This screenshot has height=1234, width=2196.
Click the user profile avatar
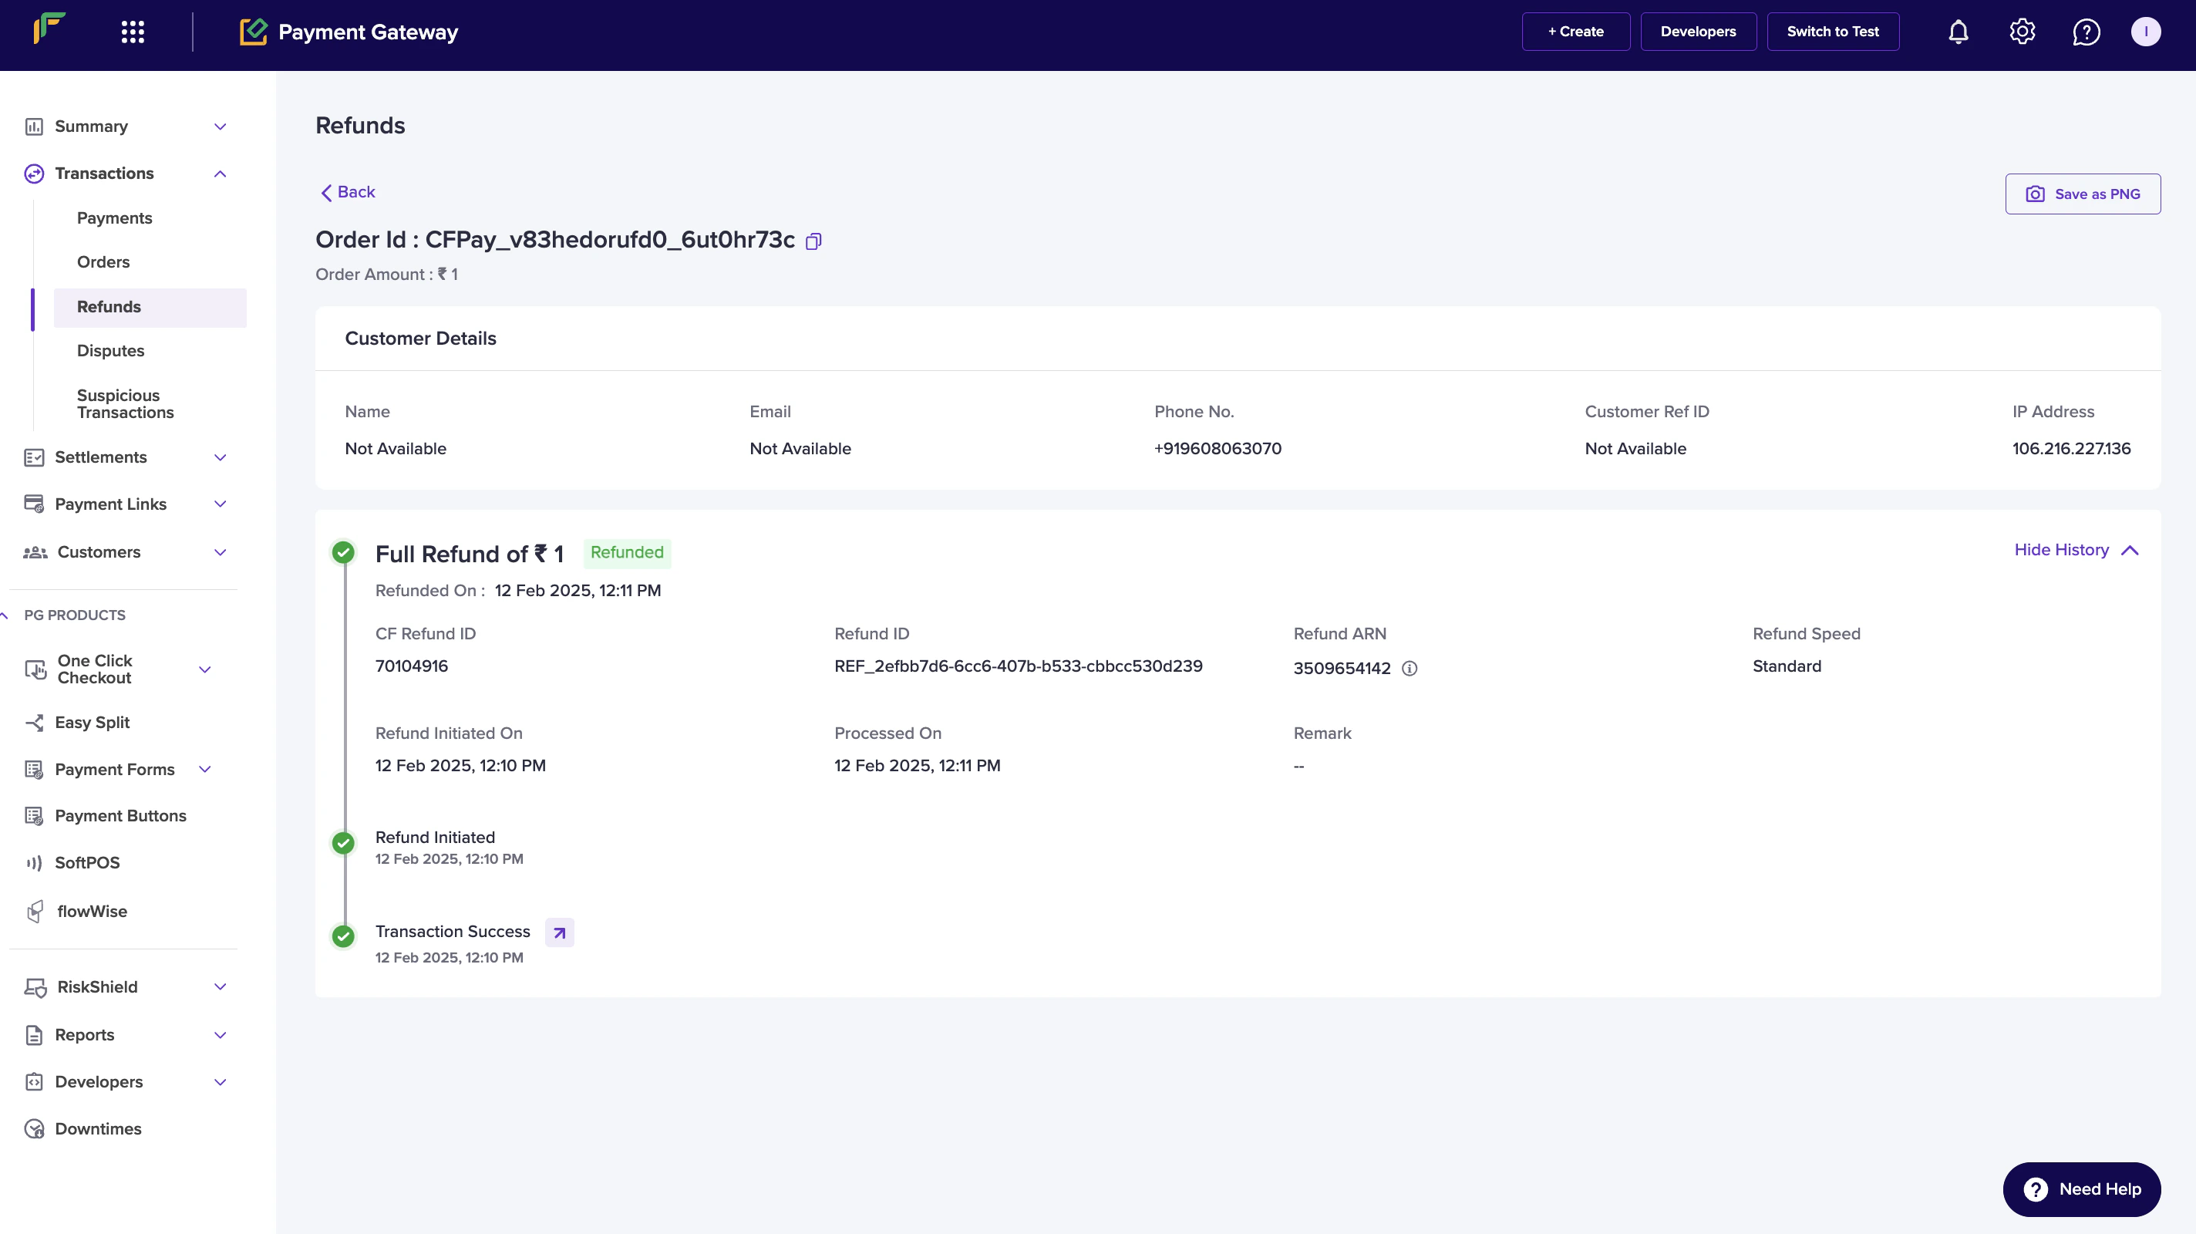tap(2146, 32)
